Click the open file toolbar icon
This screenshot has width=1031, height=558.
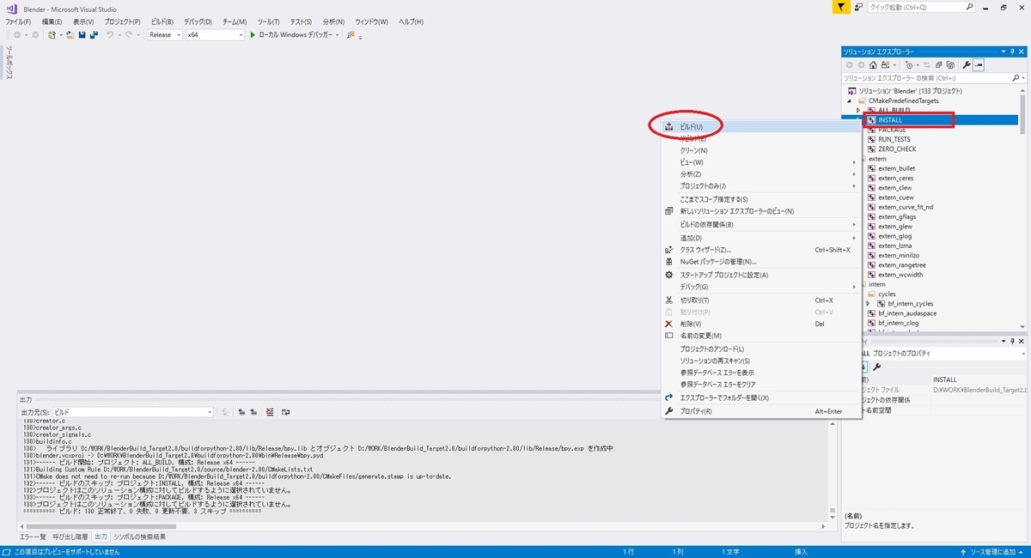tap(70, 35)
